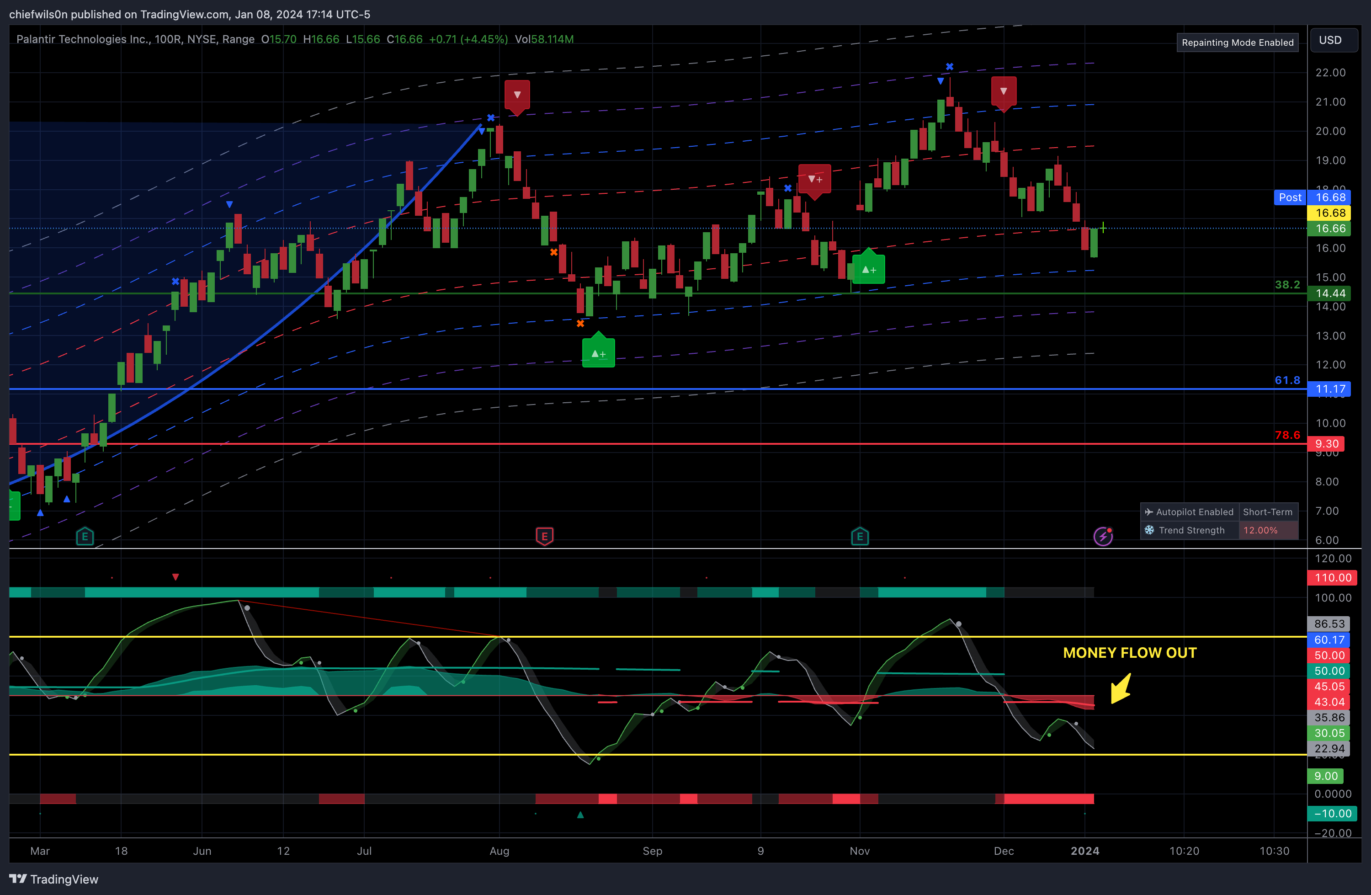Image resolution: width=1371 pixels, height=895 pixels.
Task: Click the Trend Strength snowflake icon
Action: pos(1149,530)
